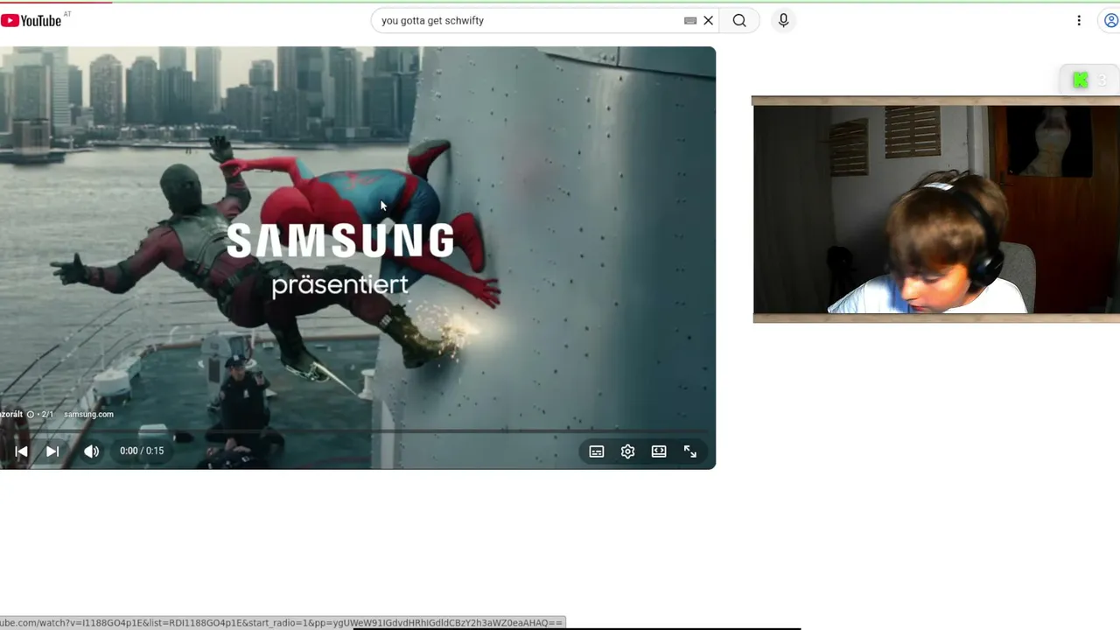
Task: Click the green extension icon
Action: (x=1081, y=80)
